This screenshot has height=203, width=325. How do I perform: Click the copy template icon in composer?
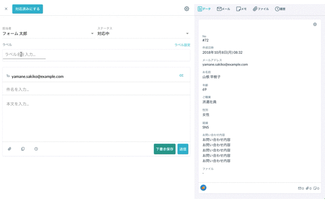pos(23,149)
